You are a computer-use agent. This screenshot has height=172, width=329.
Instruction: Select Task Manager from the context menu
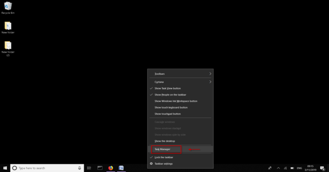[x=165, y=149]
